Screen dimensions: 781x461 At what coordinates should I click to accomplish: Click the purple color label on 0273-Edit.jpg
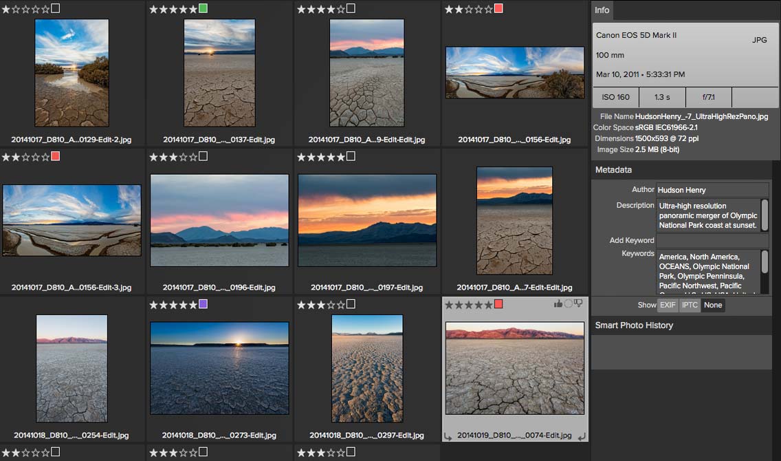tap(203, 304)
